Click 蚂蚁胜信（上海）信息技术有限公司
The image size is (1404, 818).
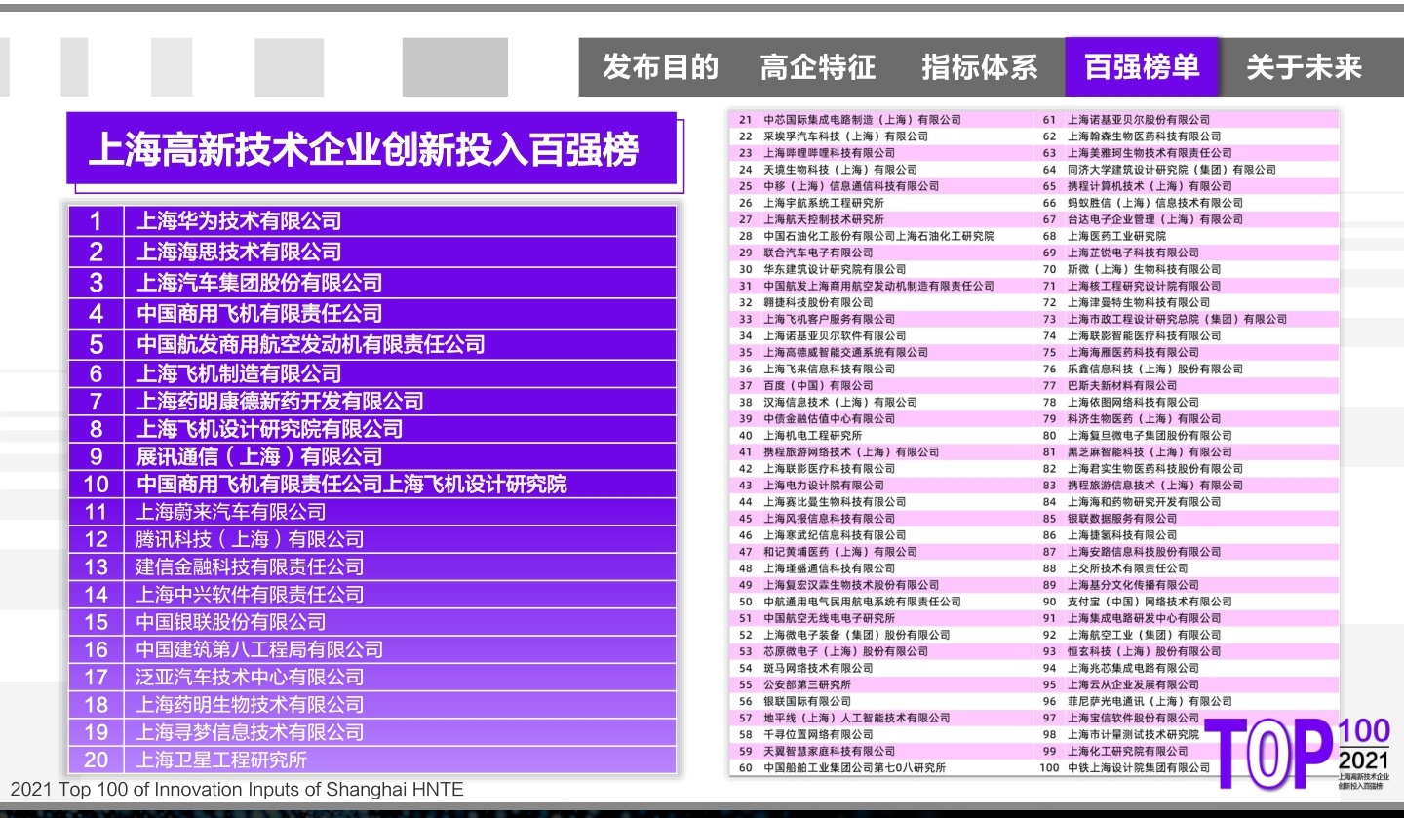(1155, 203)
